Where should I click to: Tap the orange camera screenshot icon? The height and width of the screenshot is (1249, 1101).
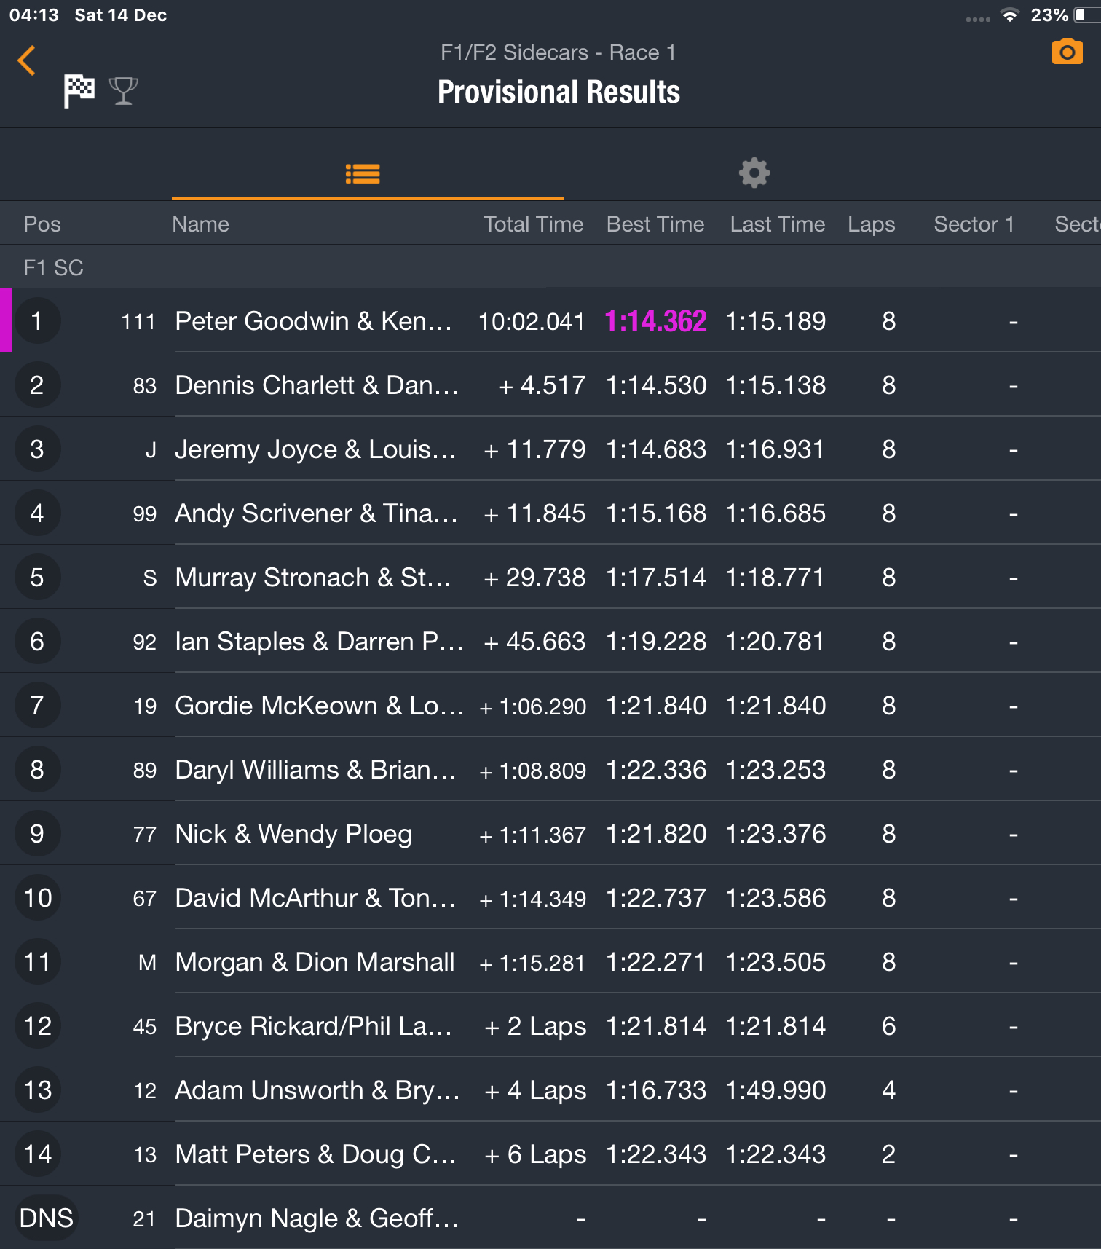click(1067, 52)
